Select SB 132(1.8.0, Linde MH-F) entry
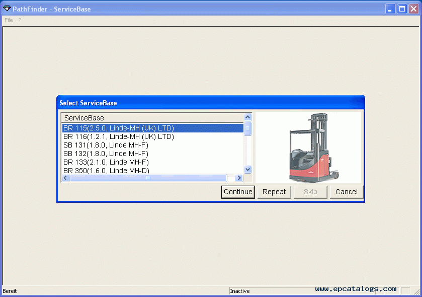The width and height of the screenshot is (422, 297). [x=152, y=154]
